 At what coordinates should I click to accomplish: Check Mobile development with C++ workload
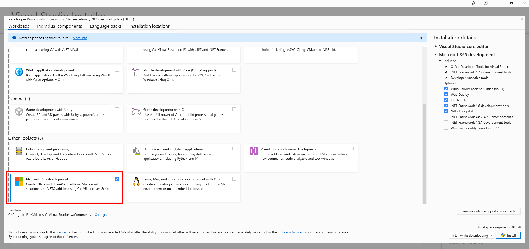[234, 70]
